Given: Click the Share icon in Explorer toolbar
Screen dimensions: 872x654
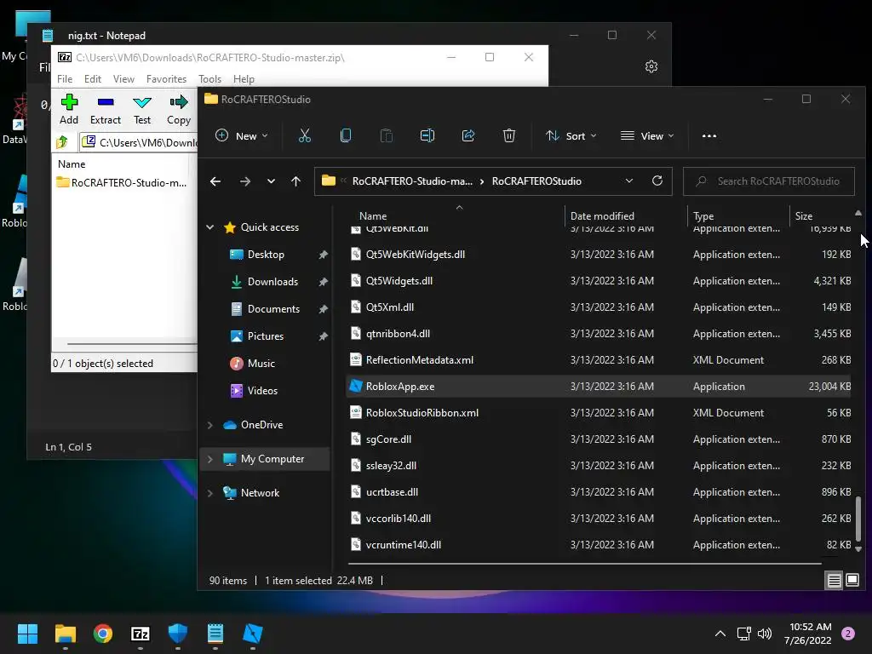Looking at the screenshot, I should coord(468,135).
